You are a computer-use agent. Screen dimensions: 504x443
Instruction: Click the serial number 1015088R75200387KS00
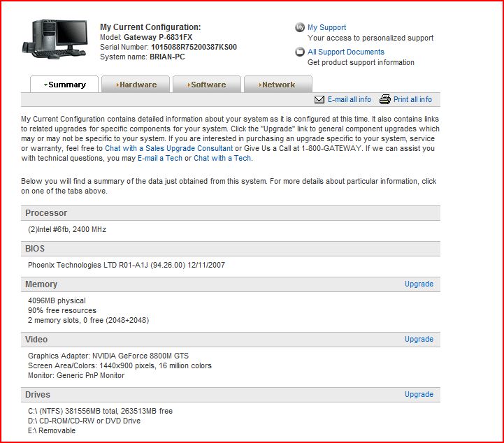click(194, 47)
